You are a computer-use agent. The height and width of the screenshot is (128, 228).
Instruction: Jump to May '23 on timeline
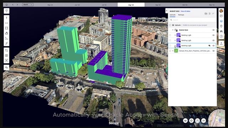[50, 5]
